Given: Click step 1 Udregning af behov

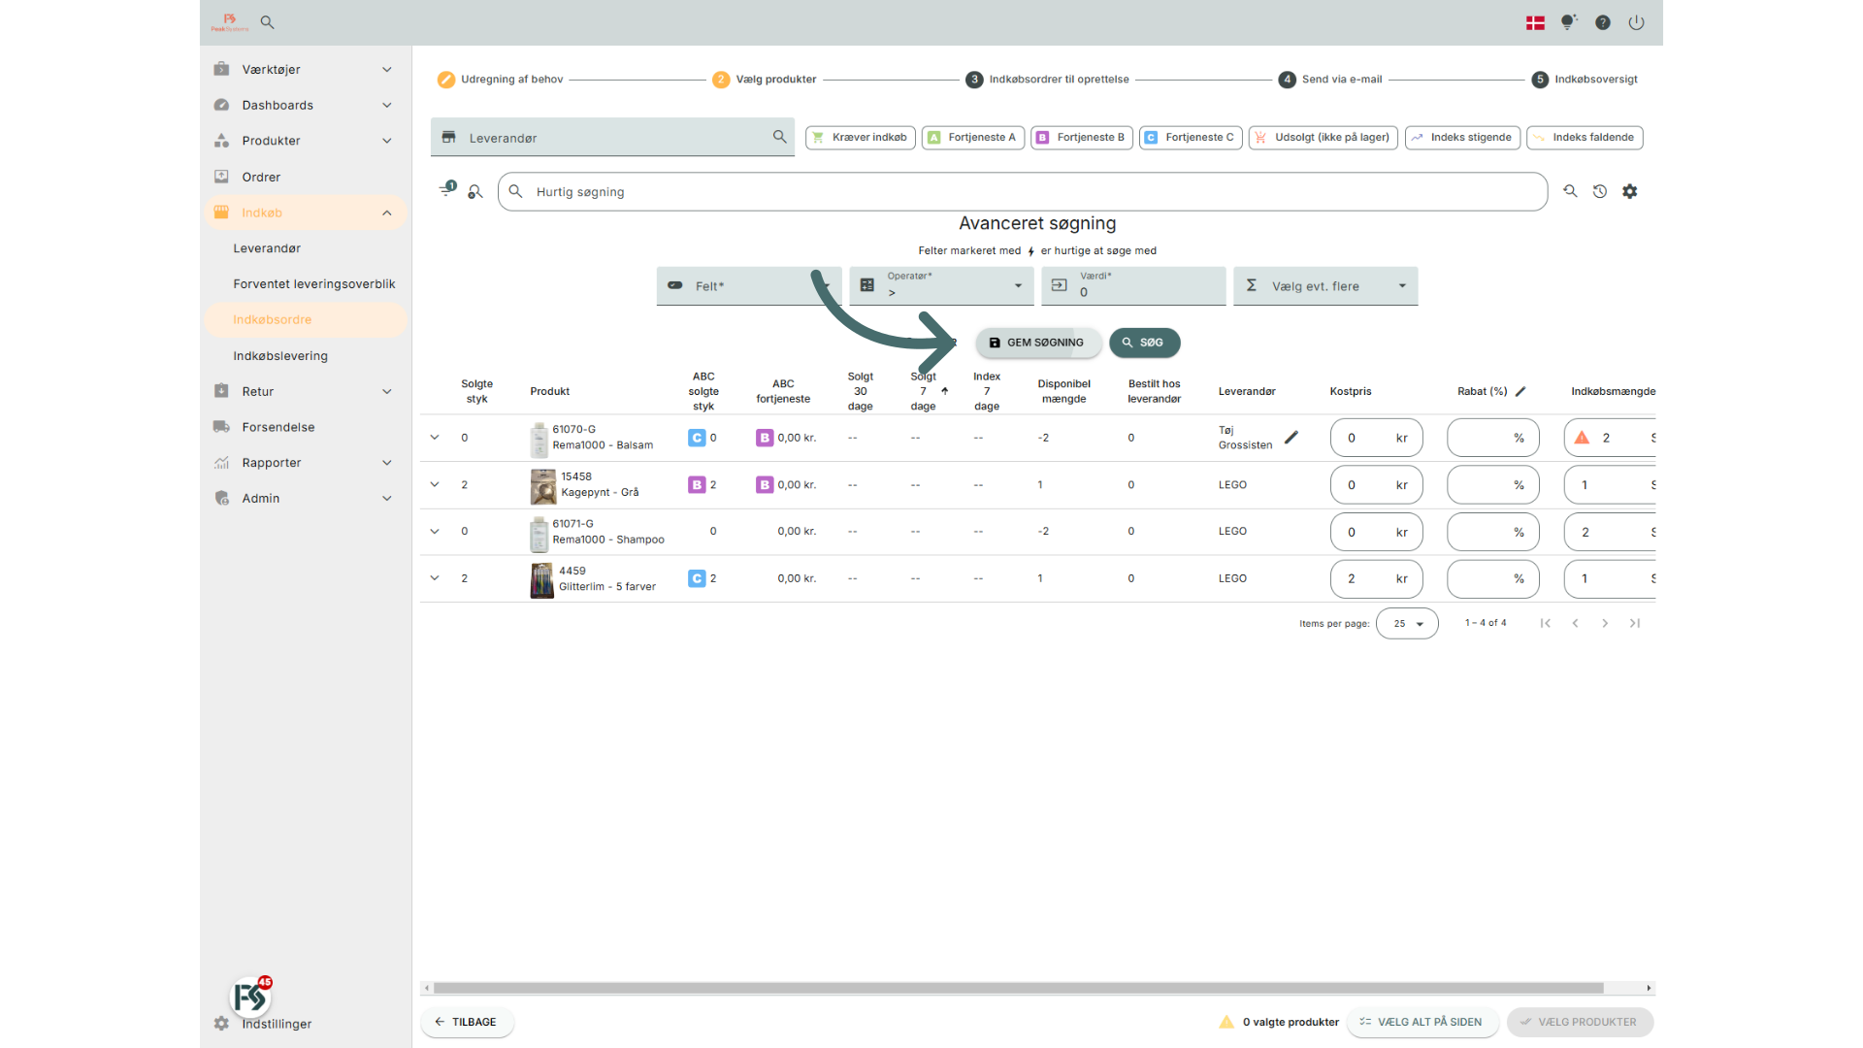Looking at the screenshot, I should click(x=501, y=80).
